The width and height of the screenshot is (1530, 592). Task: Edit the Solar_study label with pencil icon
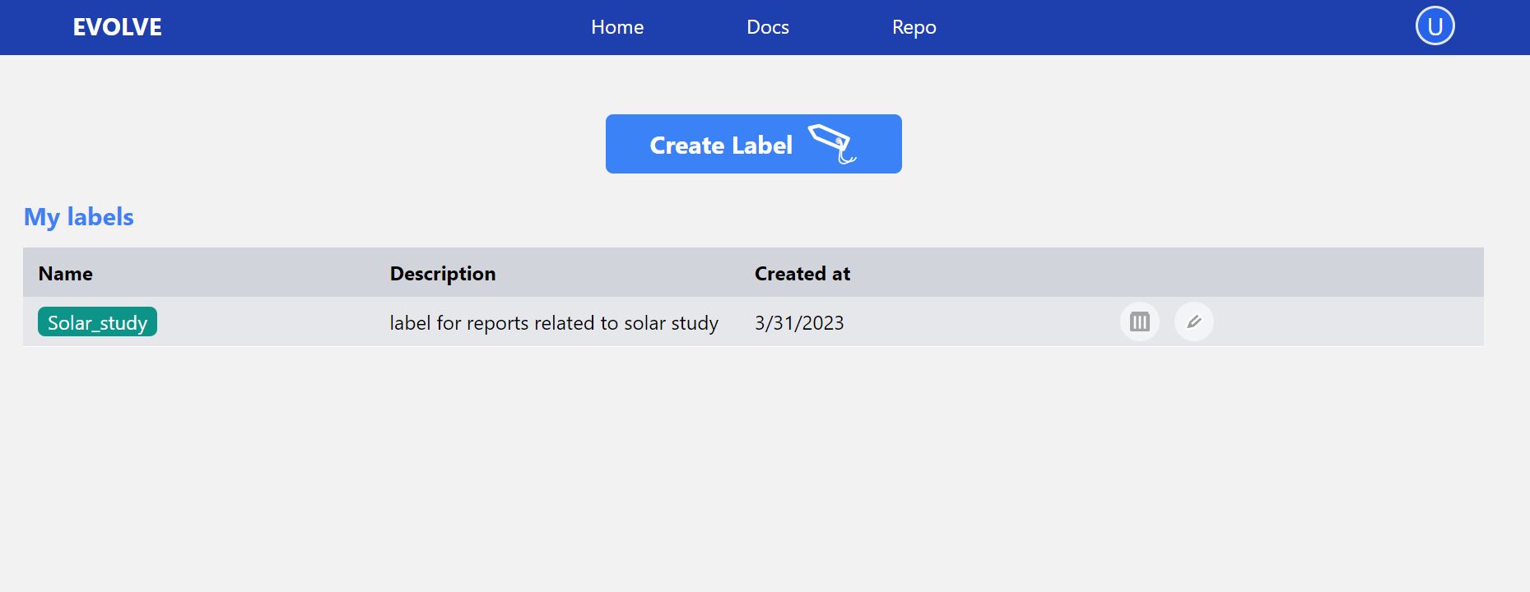pos(1193,321)
